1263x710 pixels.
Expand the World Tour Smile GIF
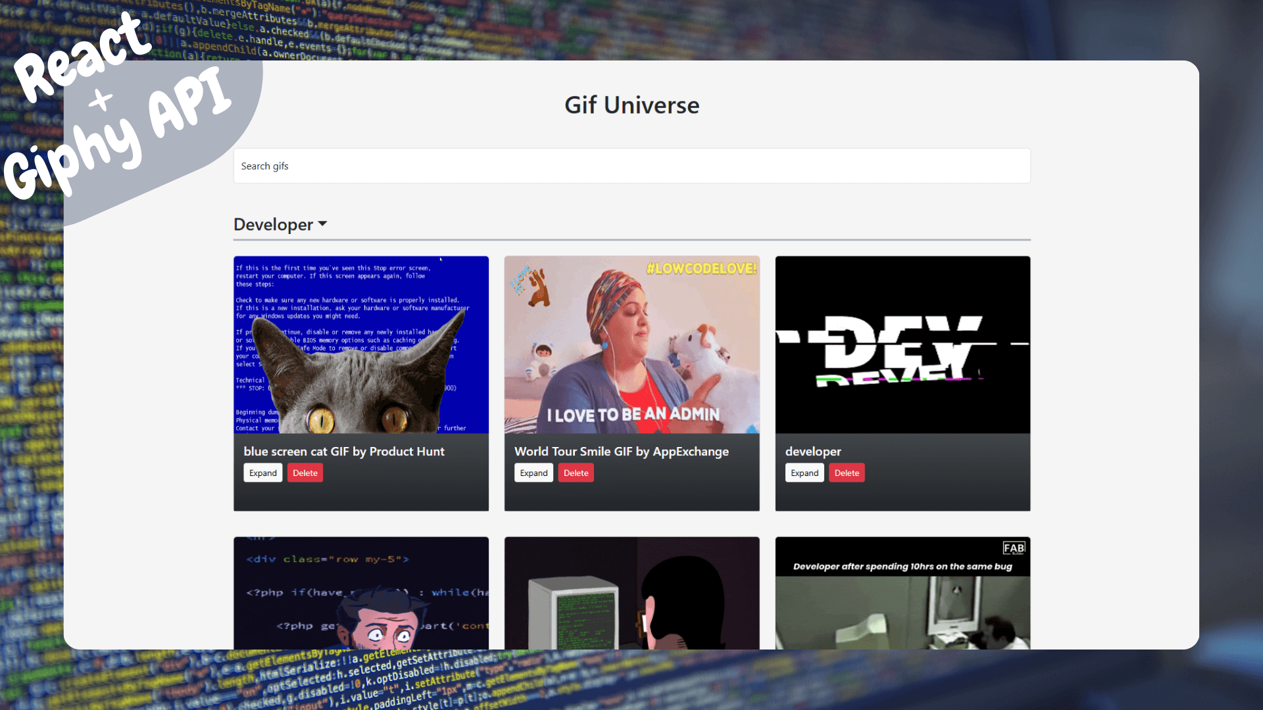click(x=533, y=473)
